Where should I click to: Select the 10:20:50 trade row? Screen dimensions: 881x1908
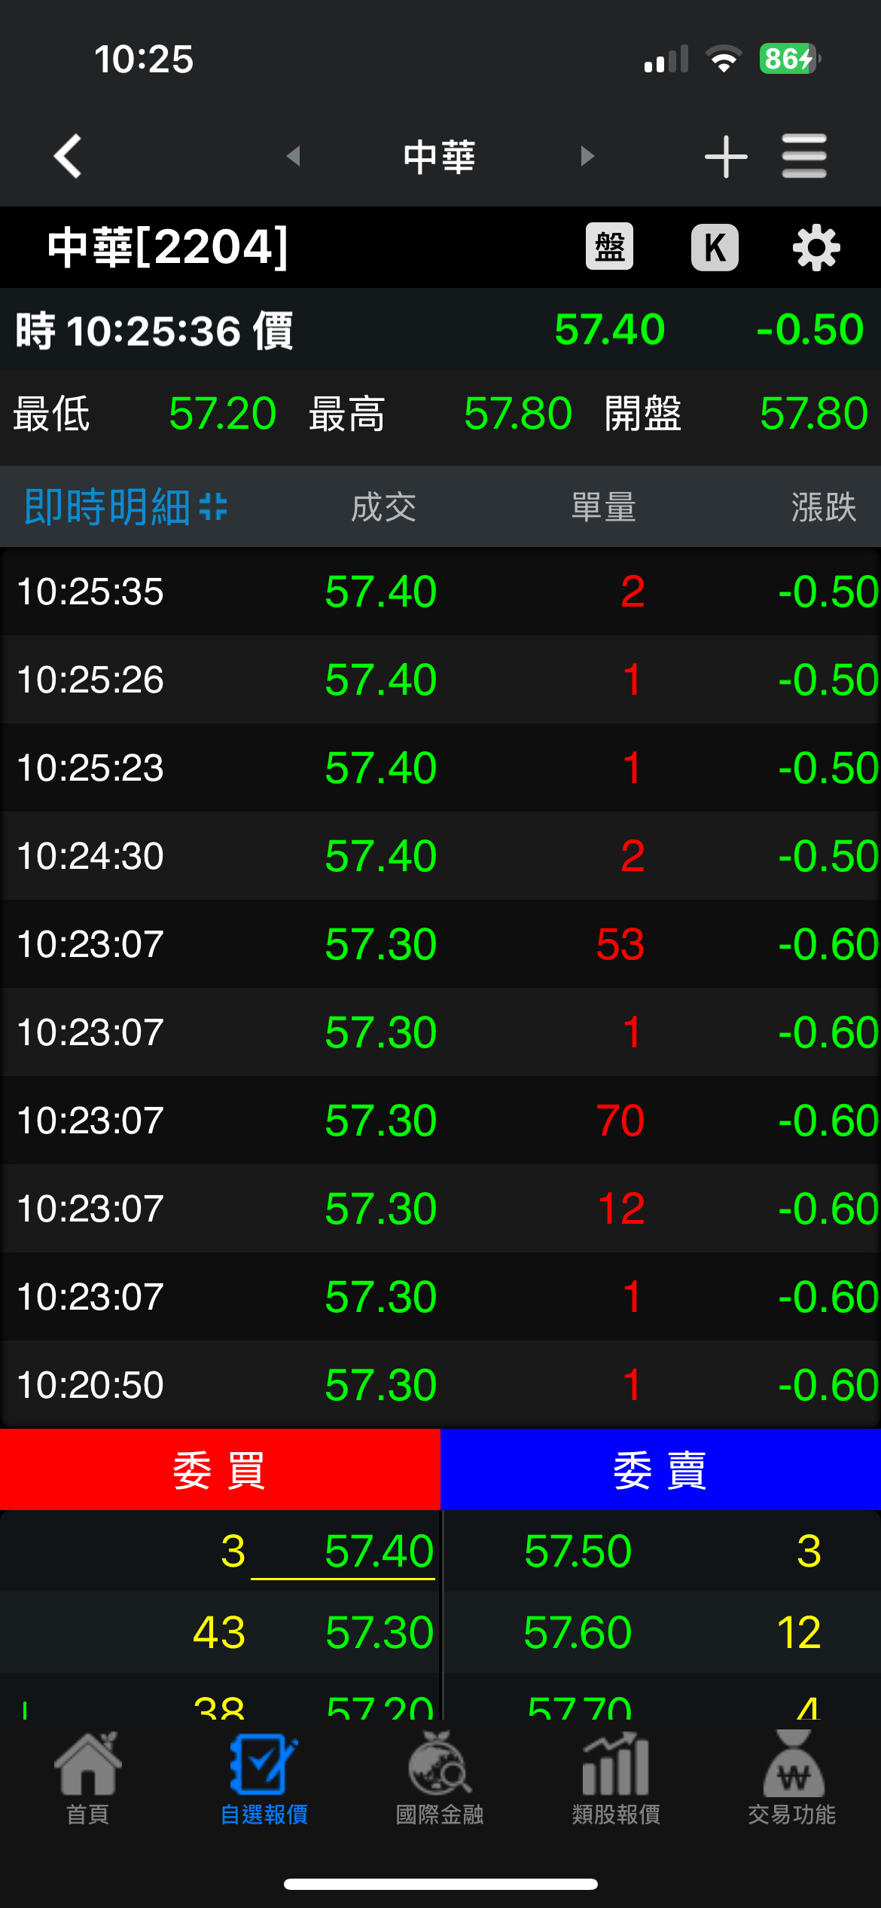click(440, 1385)
